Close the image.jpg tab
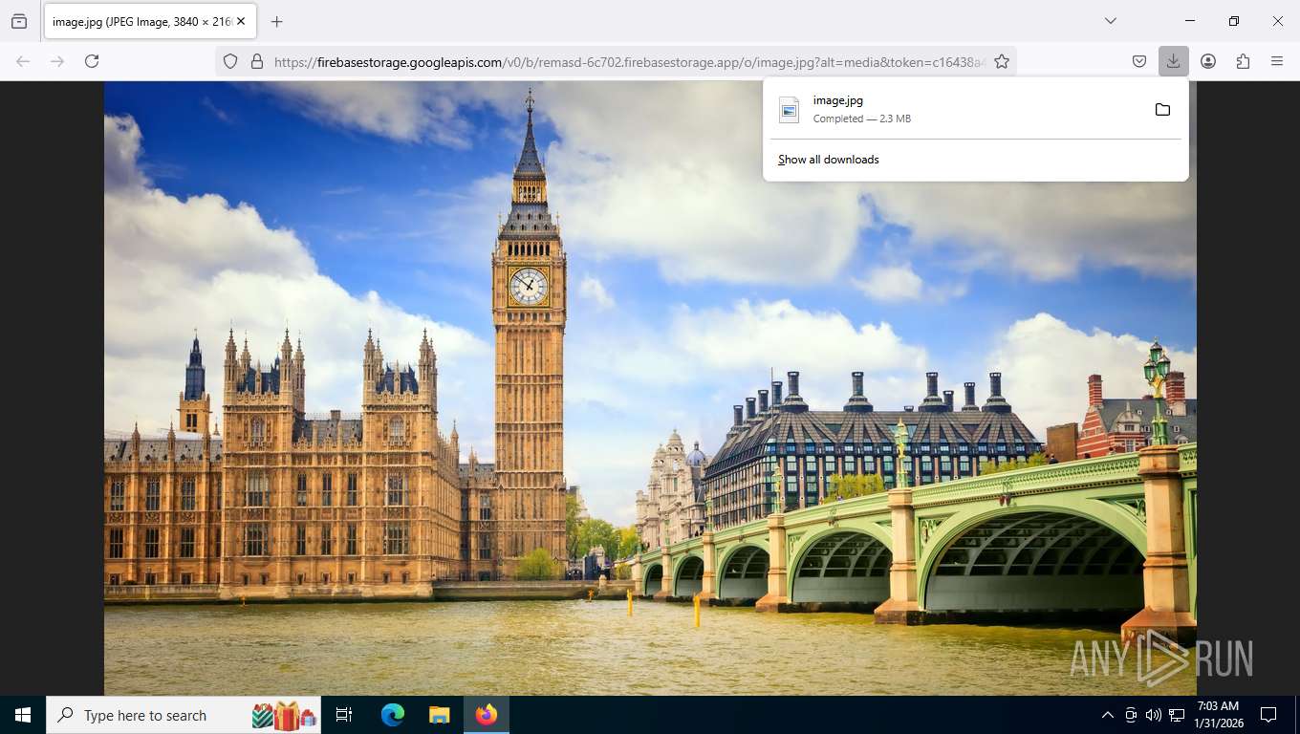Image resolution: width=1300 pixels, height=734 pixels. pos(241,21)
